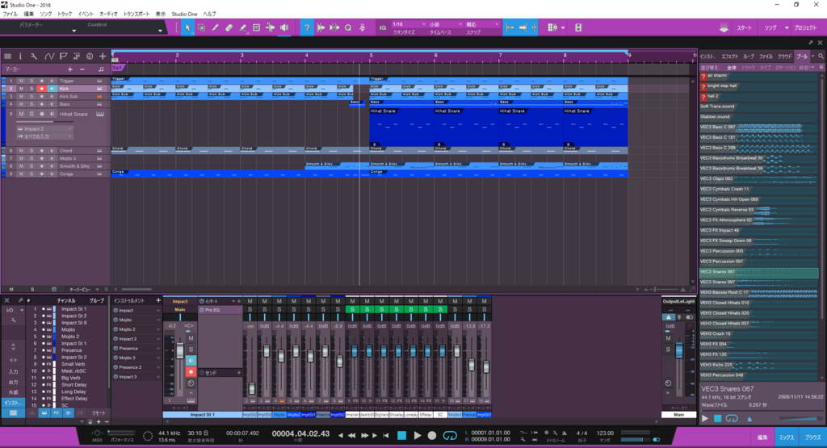Click the transport Play button

[x=418, y=435]
